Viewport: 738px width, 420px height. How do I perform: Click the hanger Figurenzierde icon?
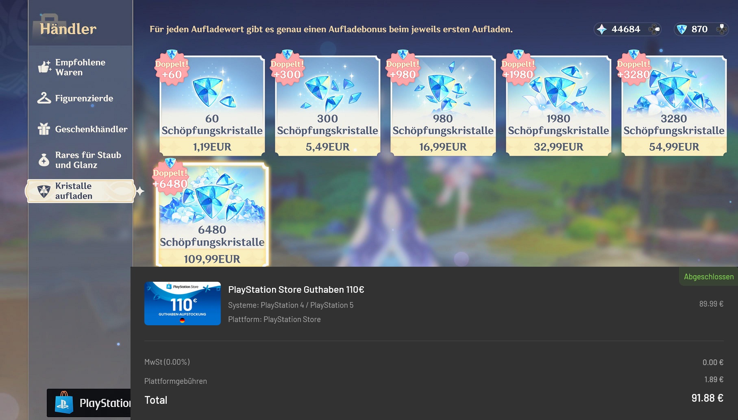pos(44,98)
